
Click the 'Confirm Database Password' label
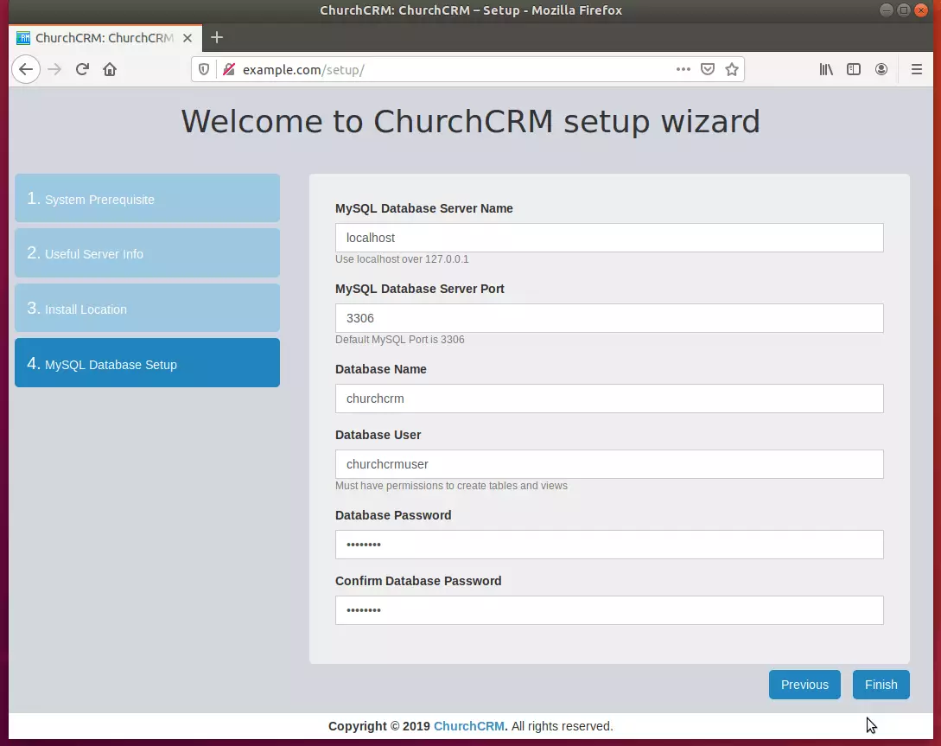pyautogui.click(x=418, y=581)
